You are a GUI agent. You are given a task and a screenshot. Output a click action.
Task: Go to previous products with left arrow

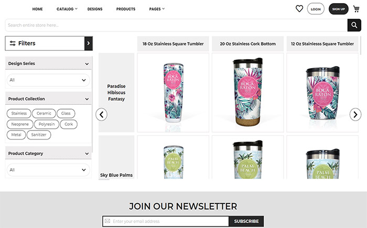101,114
